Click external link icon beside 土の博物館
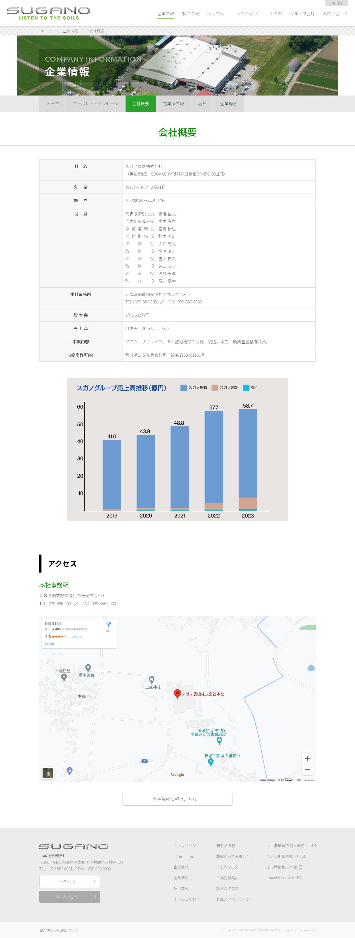The image size is (355, 938). [x=301, y=867]
